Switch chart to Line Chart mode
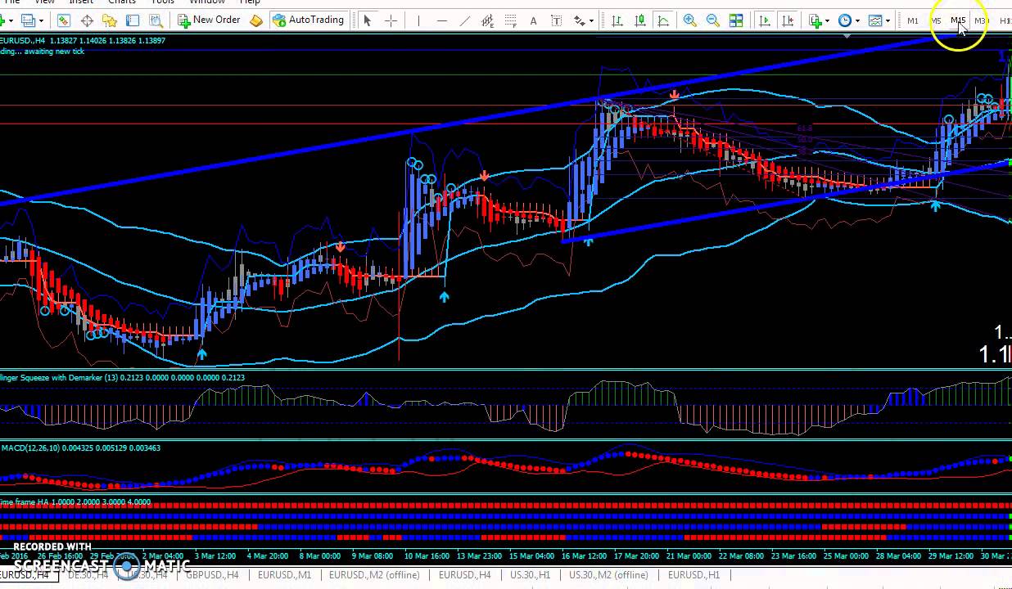 (x=662, y=20)
